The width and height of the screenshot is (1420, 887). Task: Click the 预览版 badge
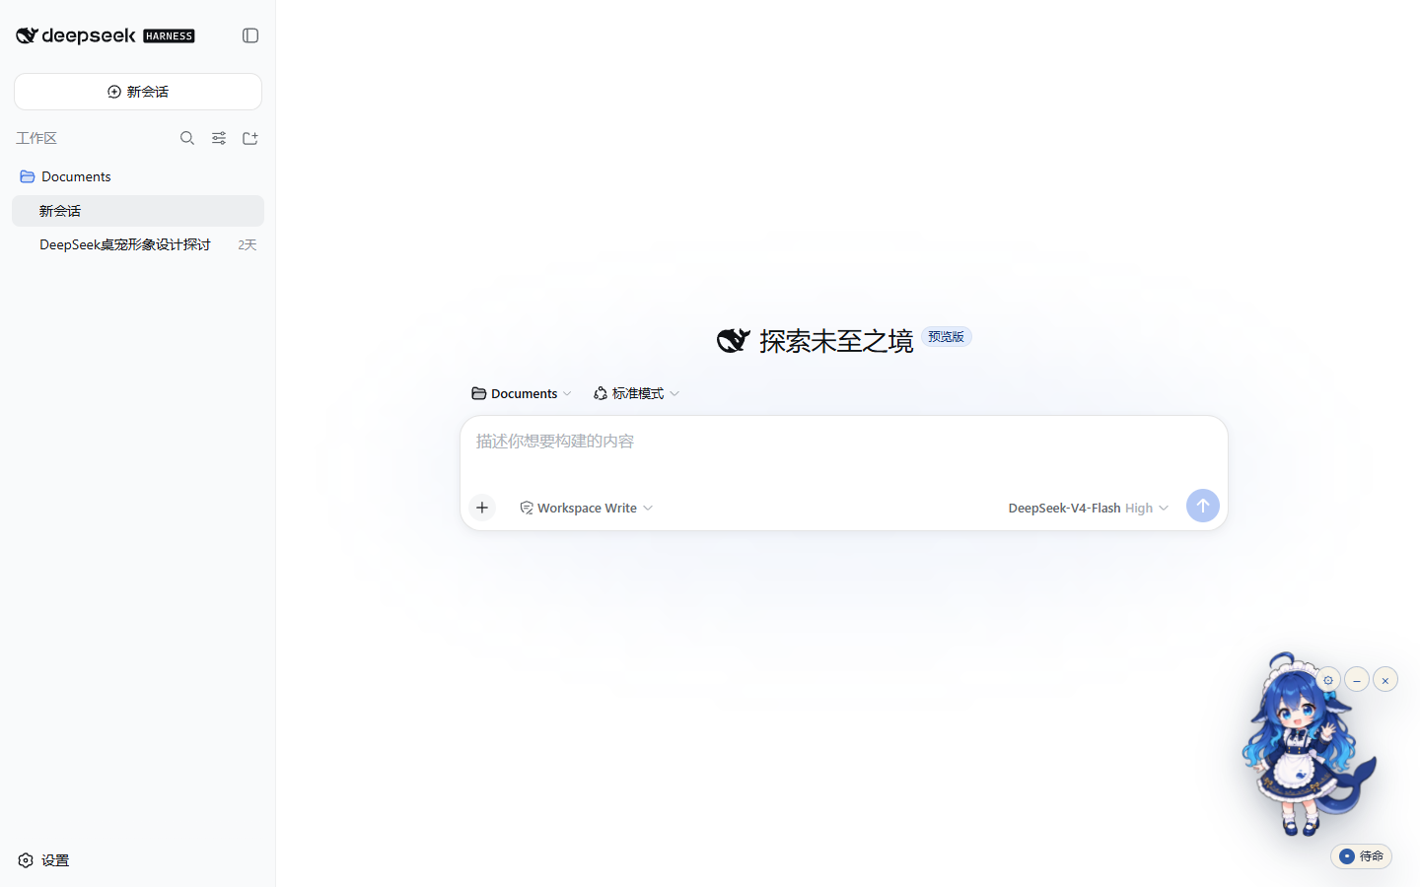tap(947, 337)
